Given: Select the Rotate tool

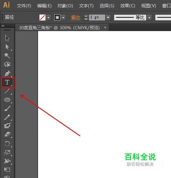Looking at the screenshot, I should [7, 144].
